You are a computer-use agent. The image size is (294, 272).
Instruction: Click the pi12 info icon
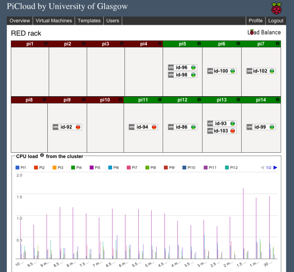coord(199,100)
